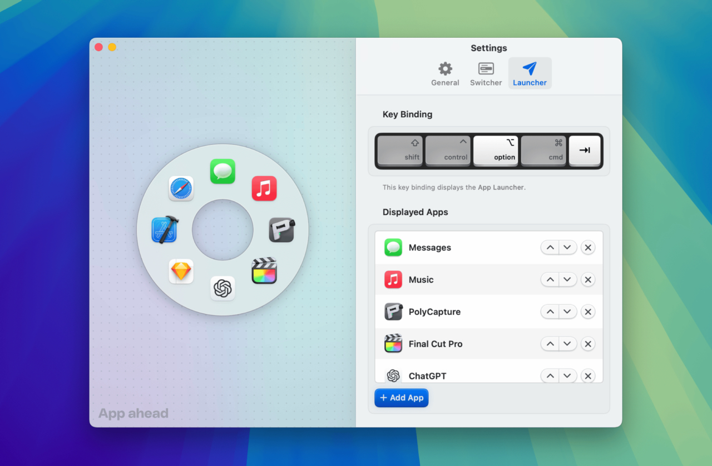712x466 pixels.
Task: Toggle the cmd modifier key
Action: click(x=543, y=151)
